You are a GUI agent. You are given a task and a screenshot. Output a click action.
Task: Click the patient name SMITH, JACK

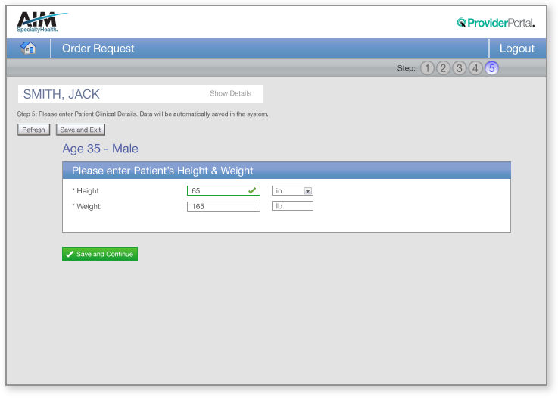tap(61, 95)
